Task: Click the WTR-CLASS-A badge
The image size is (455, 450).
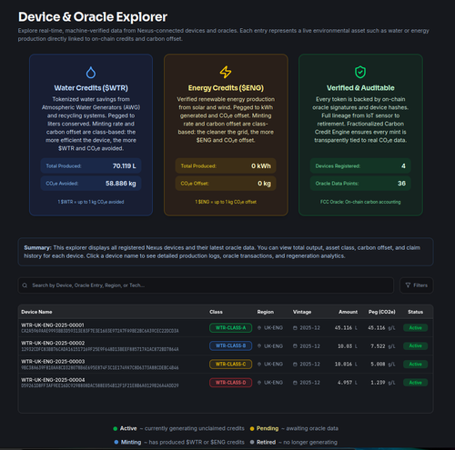Action: tap(230, 328)
